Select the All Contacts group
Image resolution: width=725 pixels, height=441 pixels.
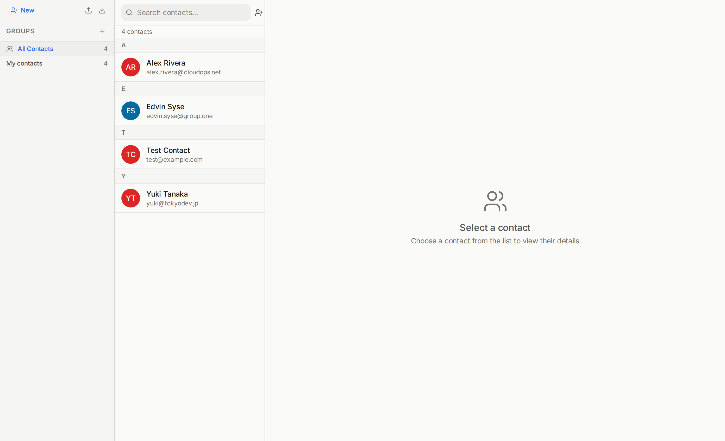click(x=35, y=49)
